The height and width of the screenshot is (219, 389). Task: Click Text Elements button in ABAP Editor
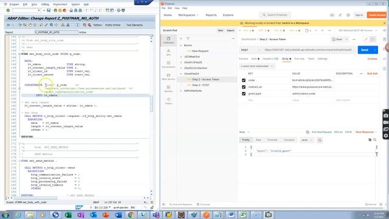click(134, 25)
